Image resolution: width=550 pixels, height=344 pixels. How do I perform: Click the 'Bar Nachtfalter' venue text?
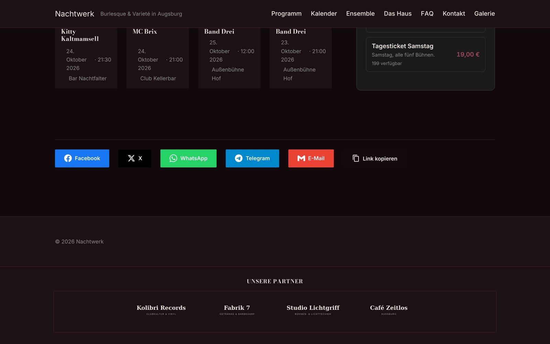(88, 78)
